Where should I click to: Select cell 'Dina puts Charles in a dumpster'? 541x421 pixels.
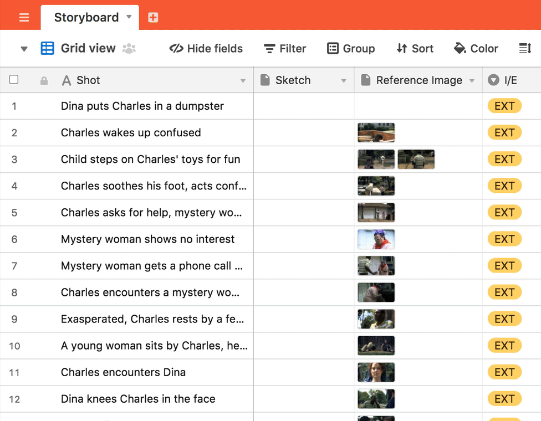pos(142,106)
